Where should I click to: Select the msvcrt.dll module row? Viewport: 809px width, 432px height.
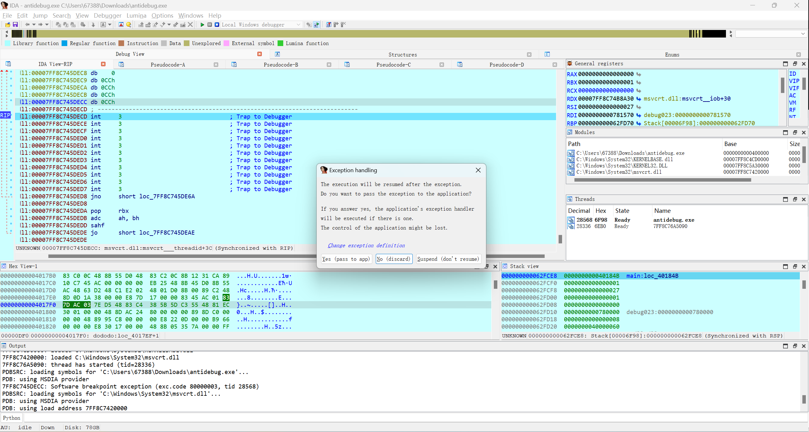click(x=683, y=172)
